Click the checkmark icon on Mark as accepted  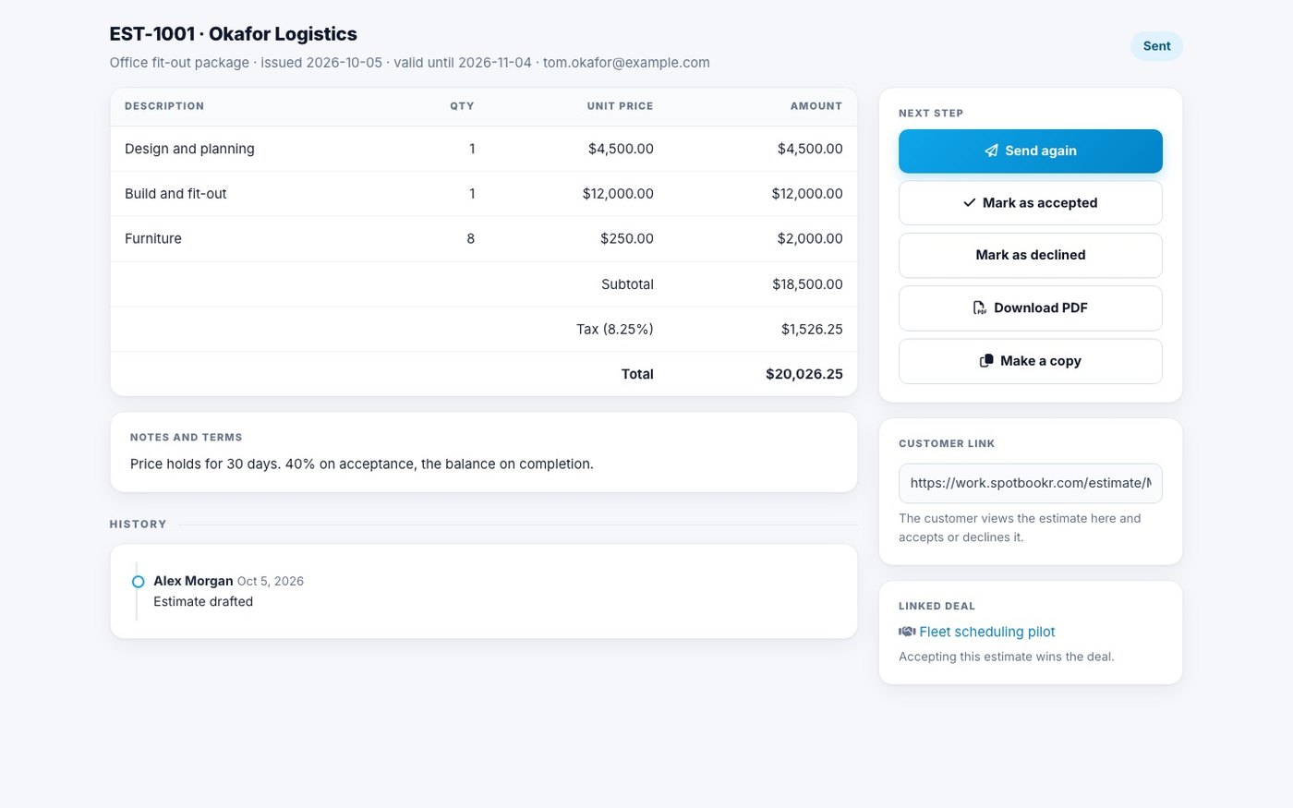(x=969, y=202)
